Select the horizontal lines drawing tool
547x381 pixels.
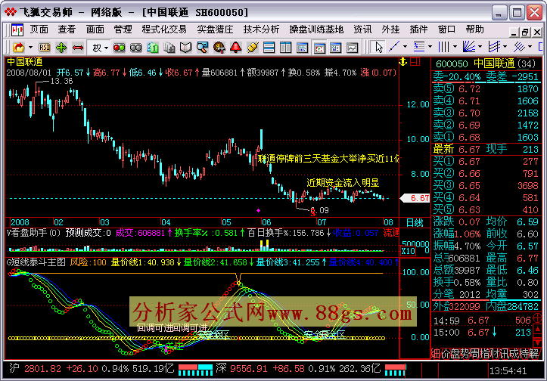pos(419,47)
